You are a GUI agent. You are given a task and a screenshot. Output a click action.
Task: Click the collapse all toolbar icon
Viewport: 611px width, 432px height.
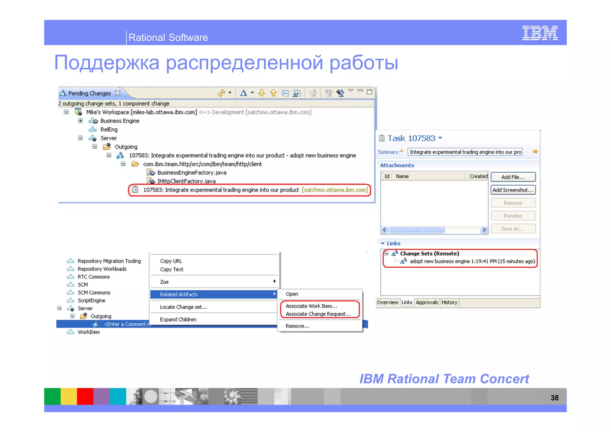[x=285, y=93]
